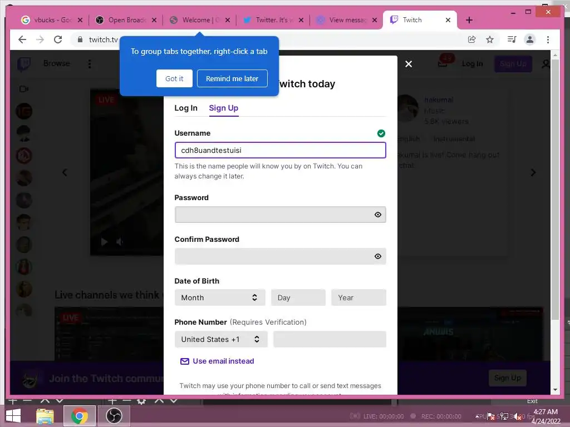This screenshot has height=427, width=570.
Task: Click the browser forward arrow
Action: [40, 39]
